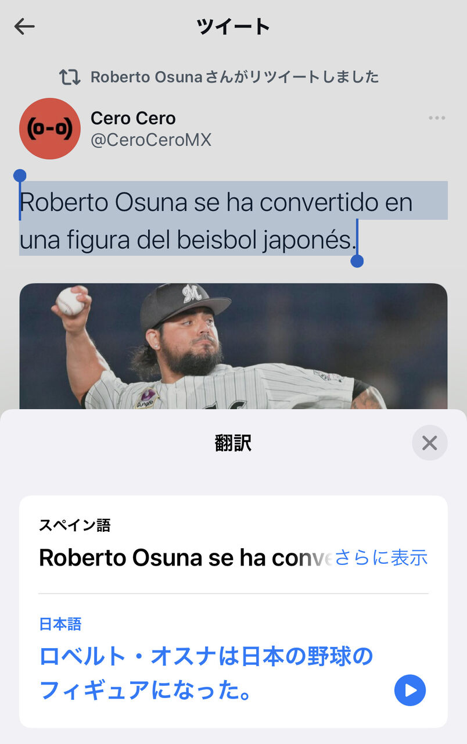This screenshot has height=744, width=467.
Task: Tap the 日本語 target language label
Action: pyautogui.click(x=60, y=624)
